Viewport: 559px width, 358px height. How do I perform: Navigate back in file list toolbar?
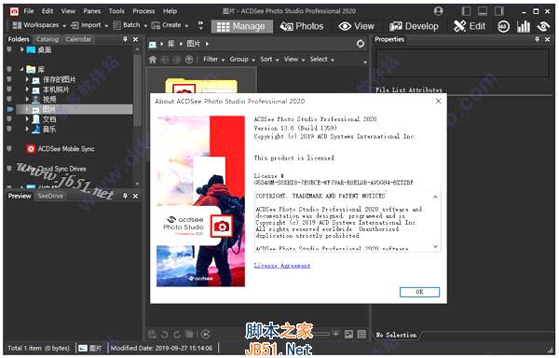165,60
